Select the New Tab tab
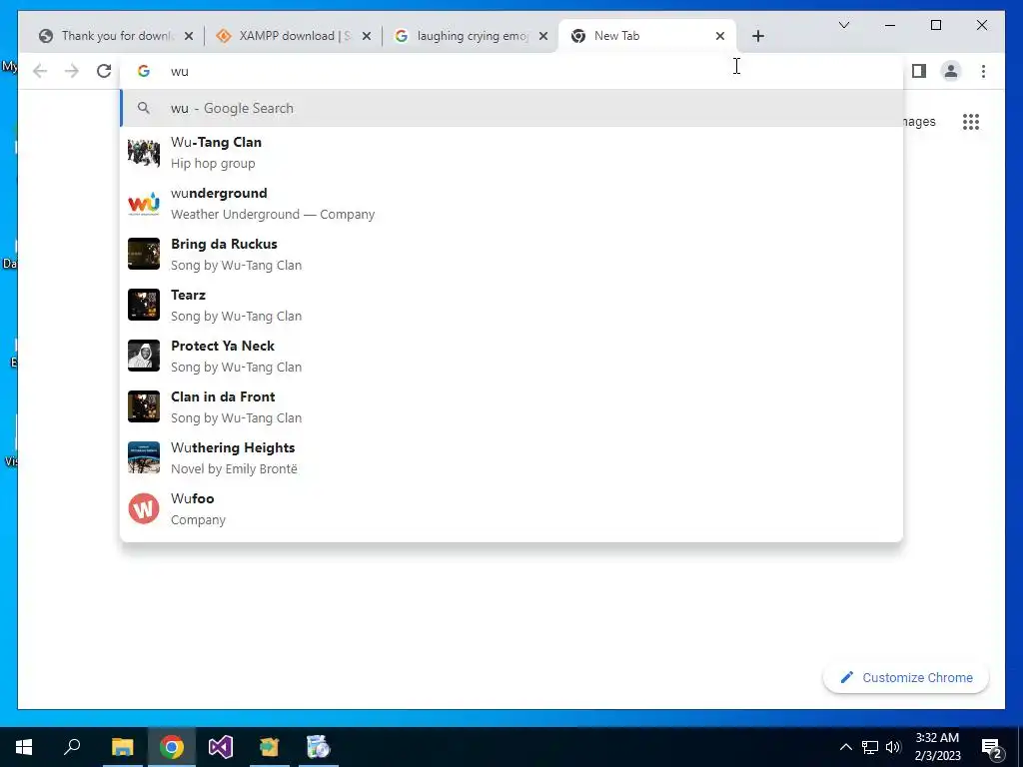 647,36
